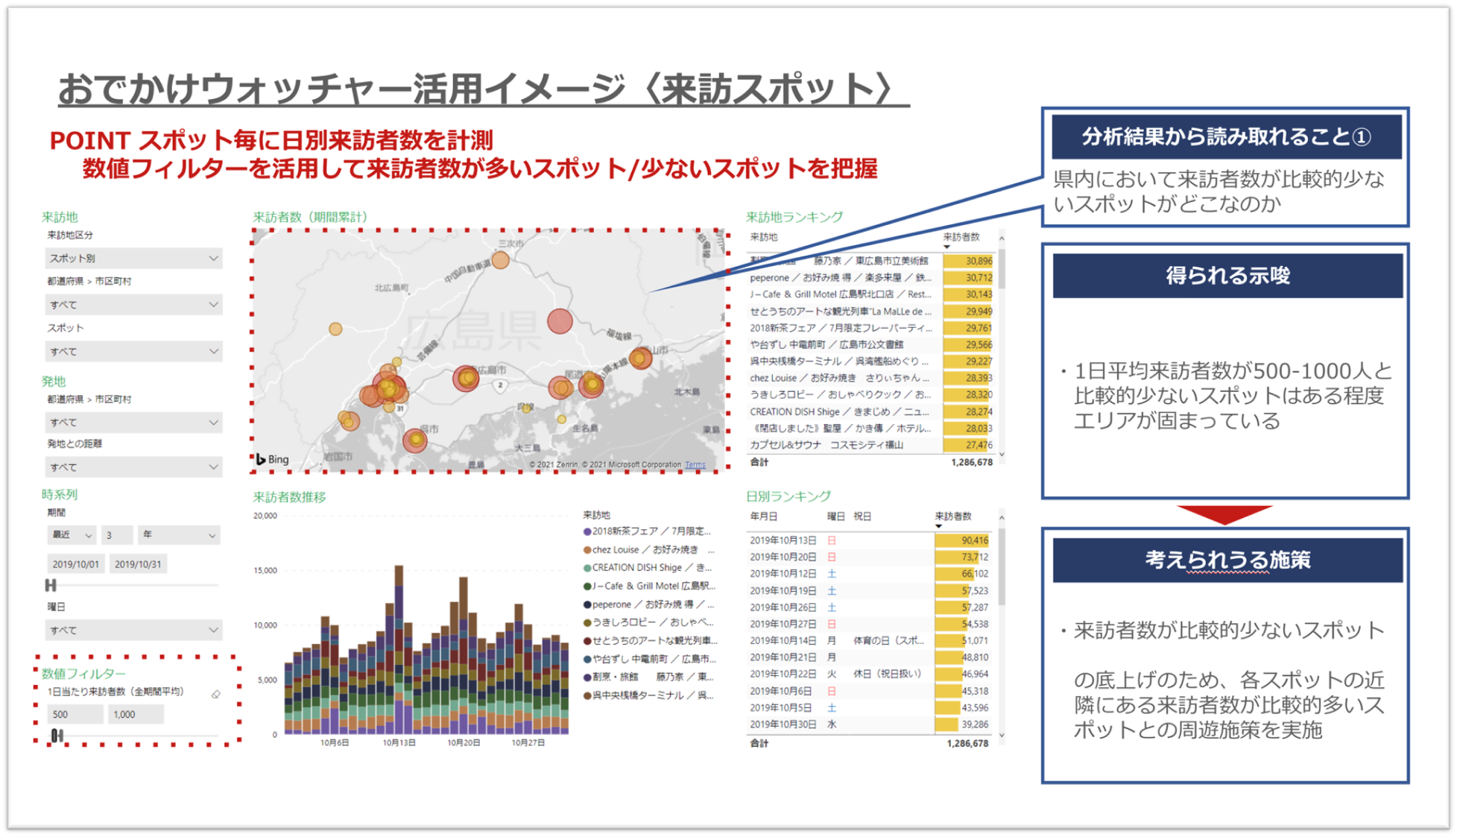Toggle 2018新茶フェア legend marker
The height and width of the screenshot is (837, 1457).
[x=587, y=531]
